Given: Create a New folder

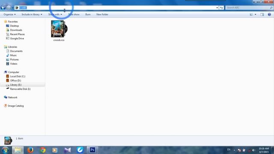Looking at the screenshot, I should click(102, 15).
